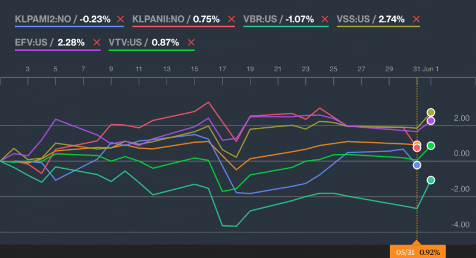Remove EFV:US series with its red X
The width and height of the screenshot is (476, 258).
click(x=96, y=42)
